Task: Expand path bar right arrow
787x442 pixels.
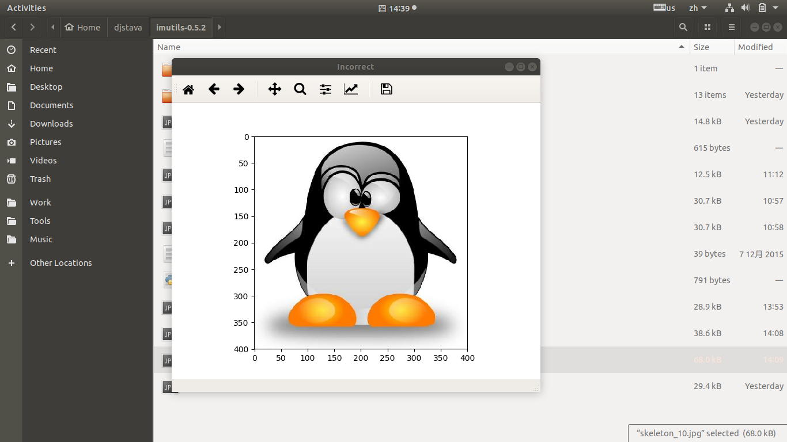Action: pos(219,27)
